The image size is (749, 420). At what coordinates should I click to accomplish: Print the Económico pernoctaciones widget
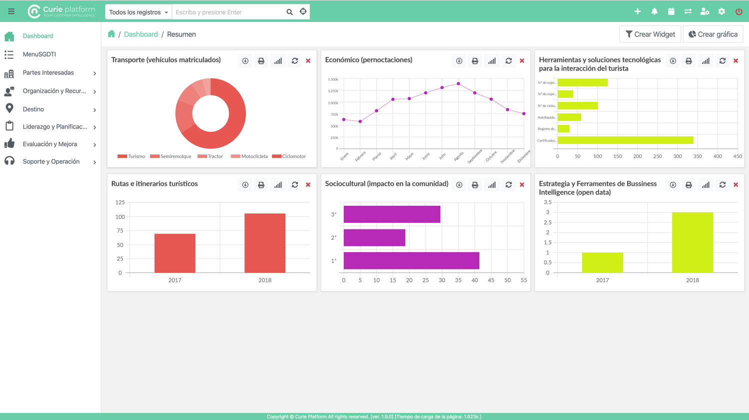475,61
